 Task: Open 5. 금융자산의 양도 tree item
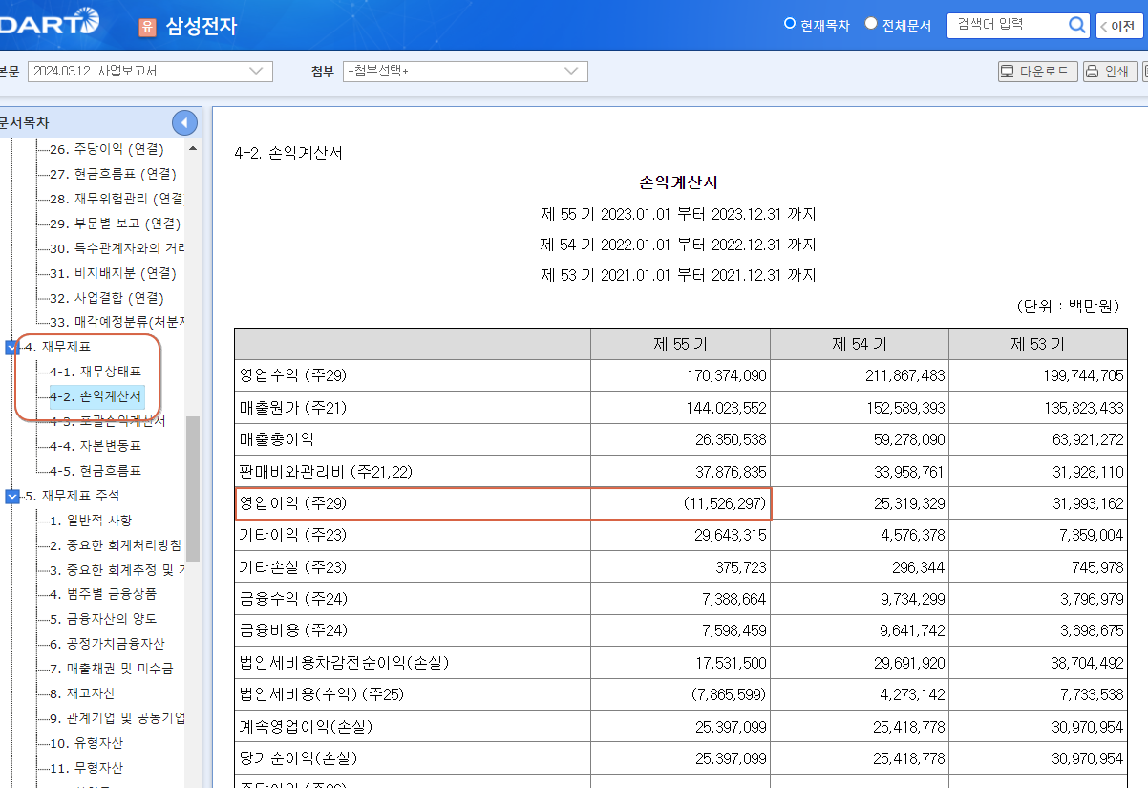(x=102, y=620)
